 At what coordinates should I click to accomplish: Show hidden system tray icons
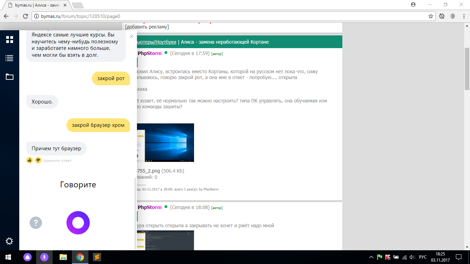click(x=371, y=257)
